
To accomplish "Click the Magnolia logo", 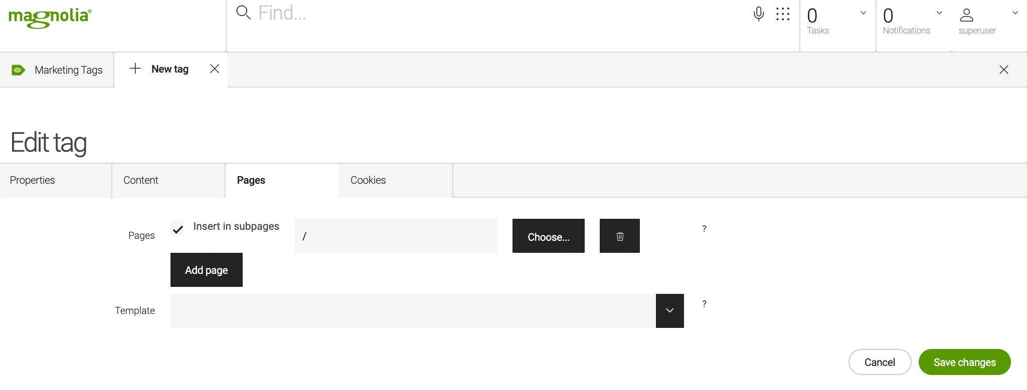I will point(50,18).
